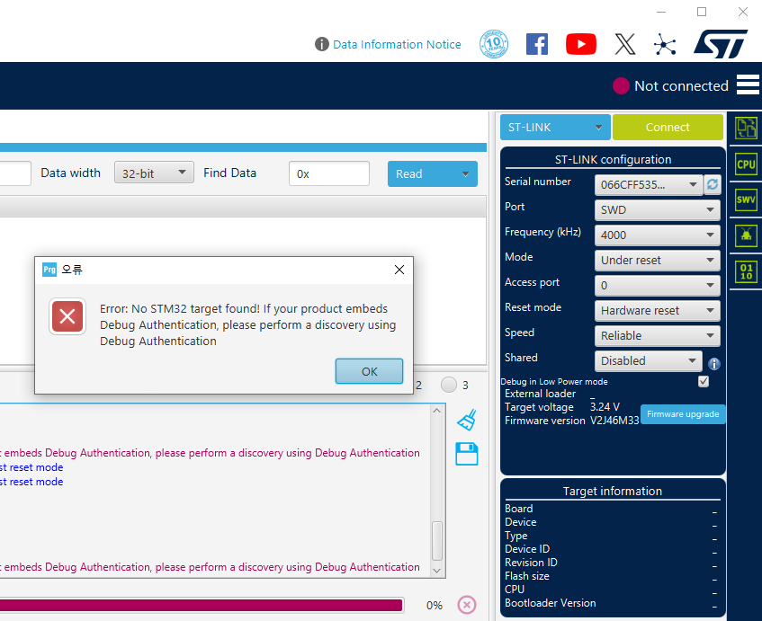The height and width of the screenshot is (621, 762).
Task: Click the Bootloader Version label
Action: (x=550, y=602)
